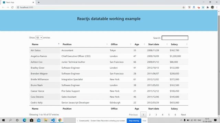Screen dimensions: 220x123
Task: Click the Integration Specialist cell
Action: [84, 79]
